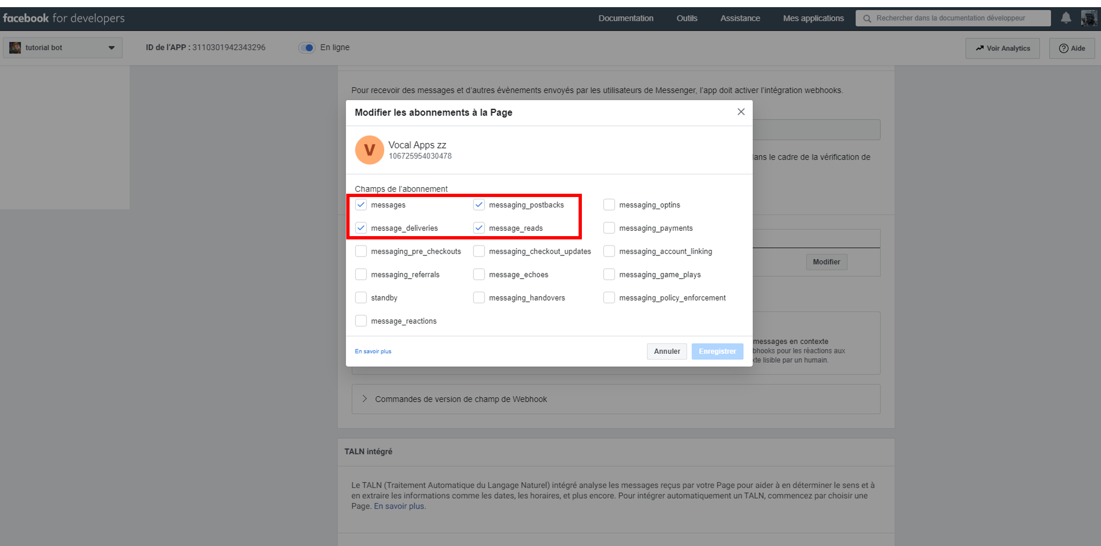Open user profile avatar in top bar
Screen dimensions: 1101x546
(x=1089, y=18)
